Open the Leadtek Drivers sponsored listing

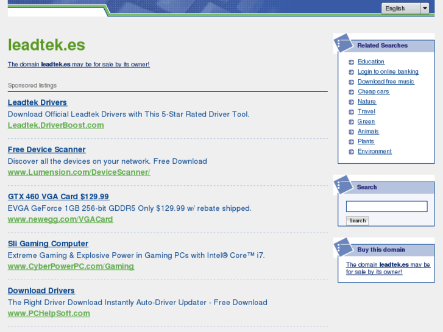click(x=37, y=102)
